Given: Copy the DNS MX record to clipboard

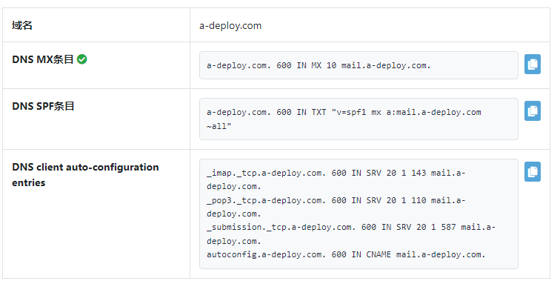Looking at the screenshot, I should 532,64.
